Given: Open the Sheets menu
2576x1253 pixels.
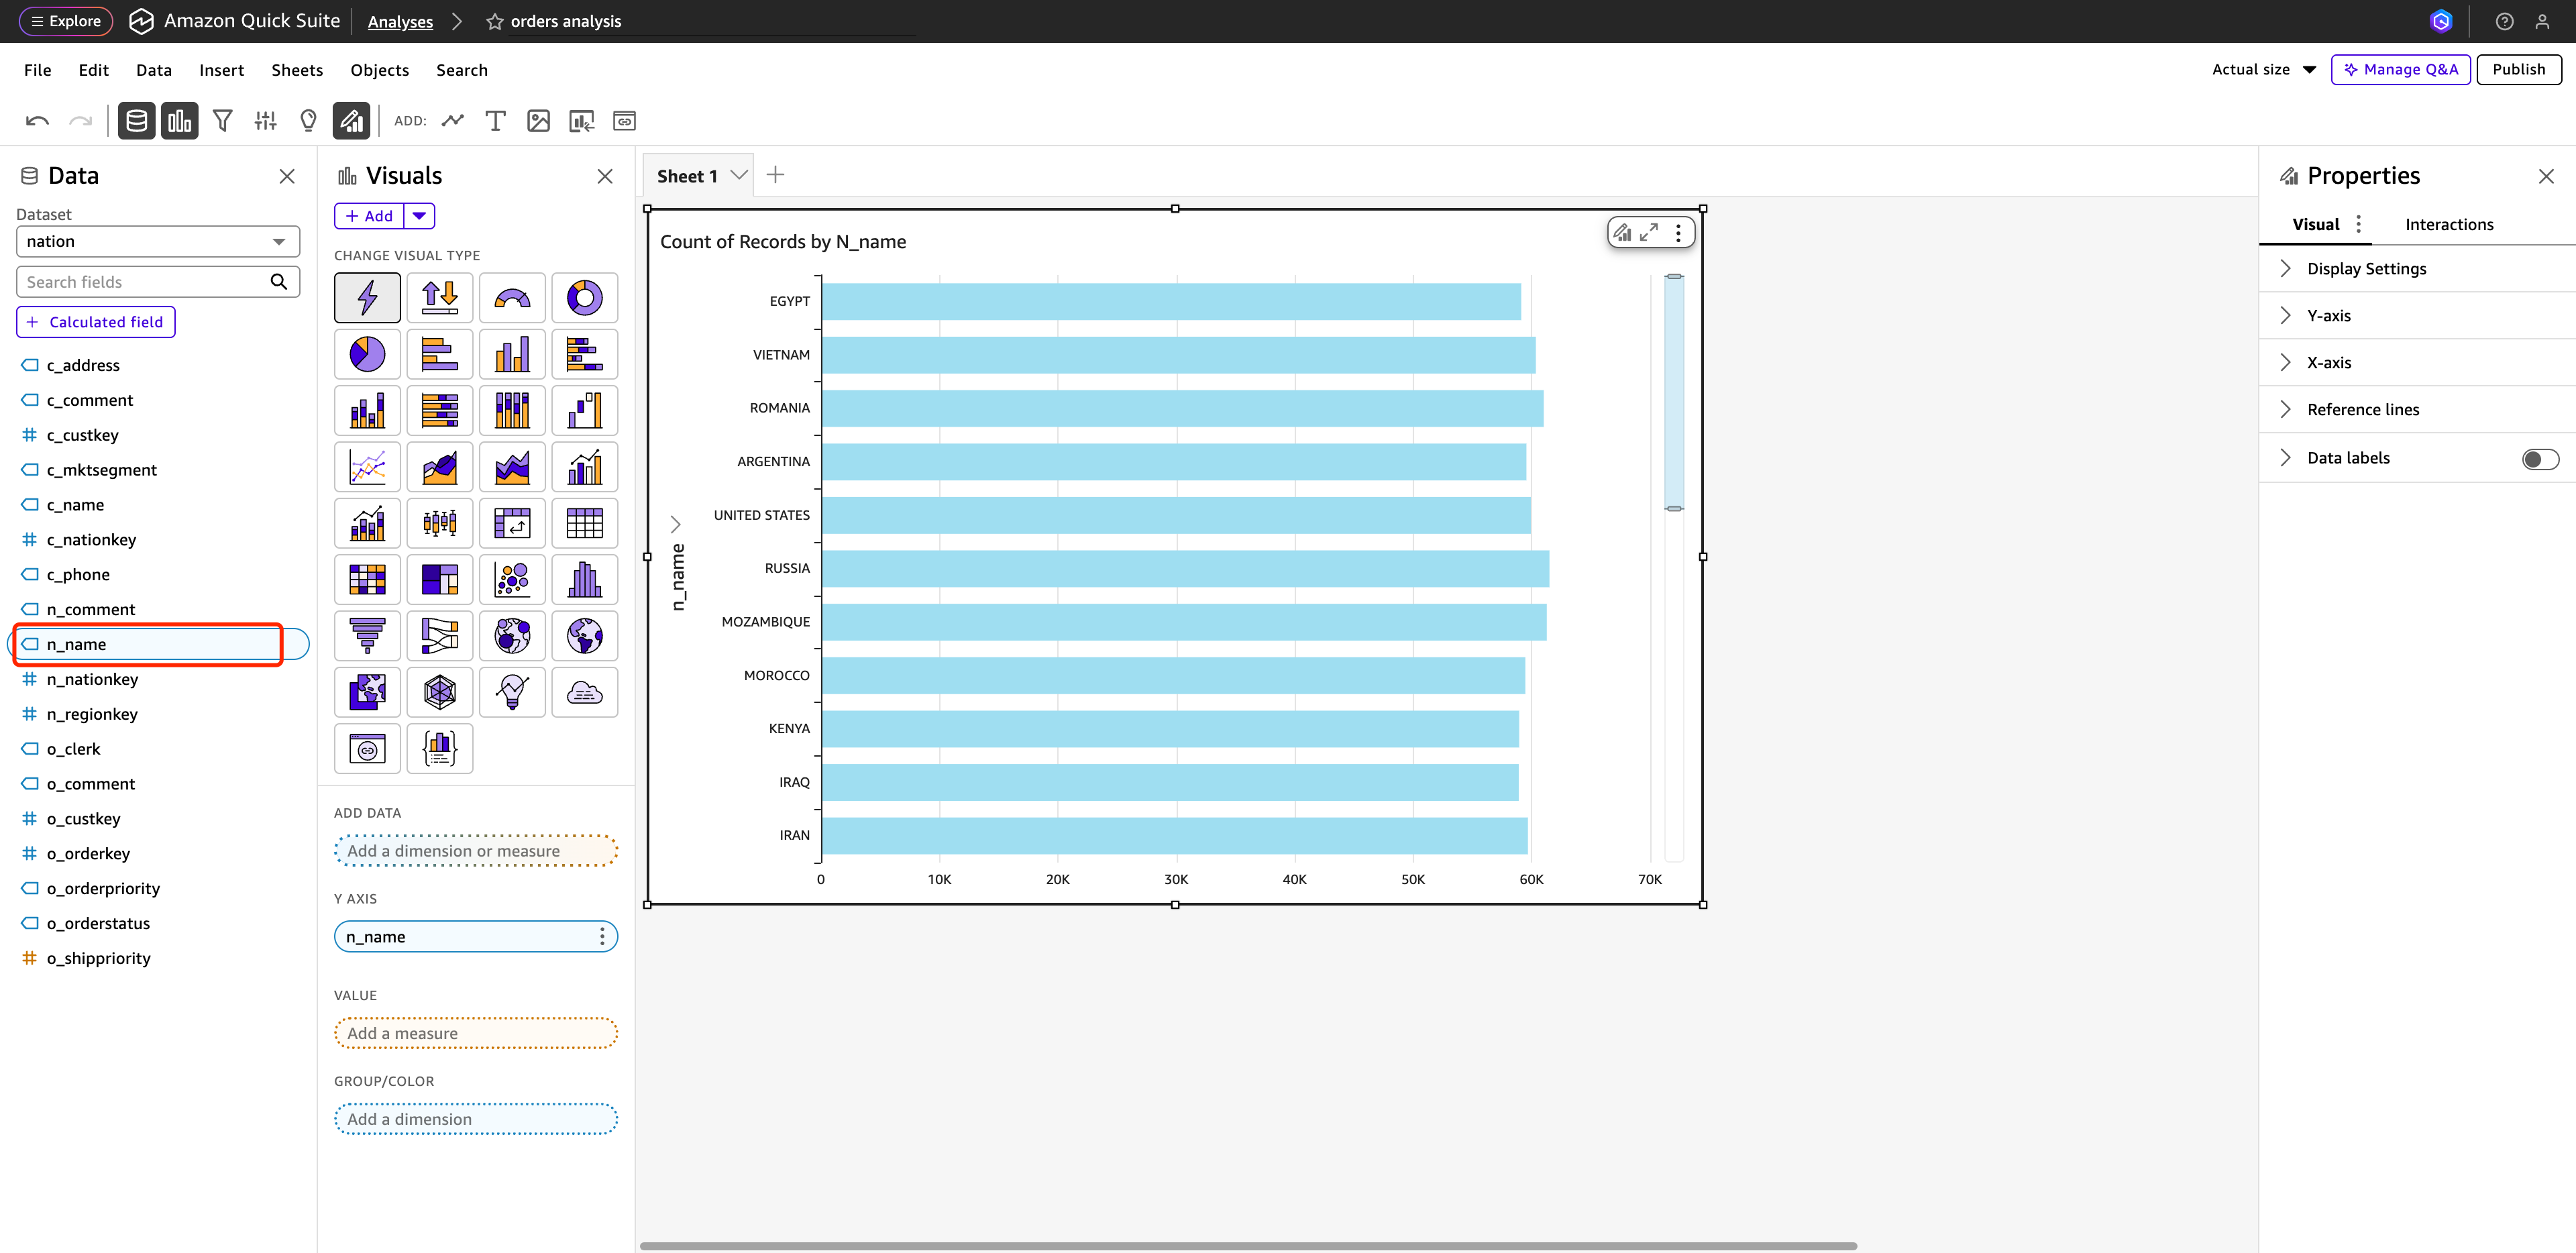Looking at the screenshot, I should point(297,70).
